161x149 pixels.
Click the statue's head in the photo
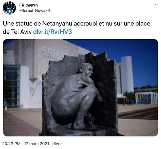(86, 70)
